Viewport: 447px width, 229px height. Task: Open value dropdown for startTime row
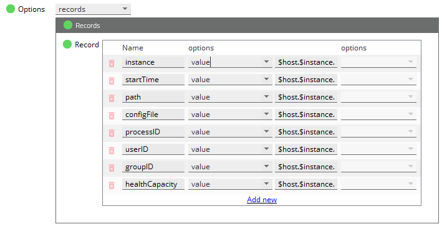230,80
